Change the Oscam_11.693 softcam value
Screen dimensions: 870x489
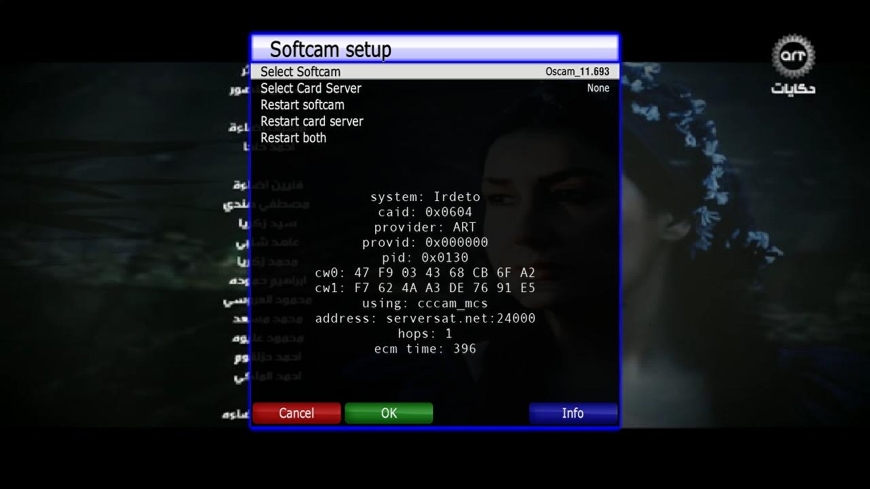pyautogui.click(x=577, y=71)
